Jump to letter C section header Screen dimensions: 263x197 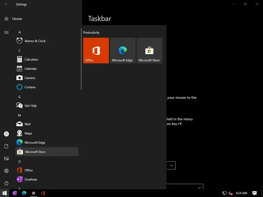20,51
